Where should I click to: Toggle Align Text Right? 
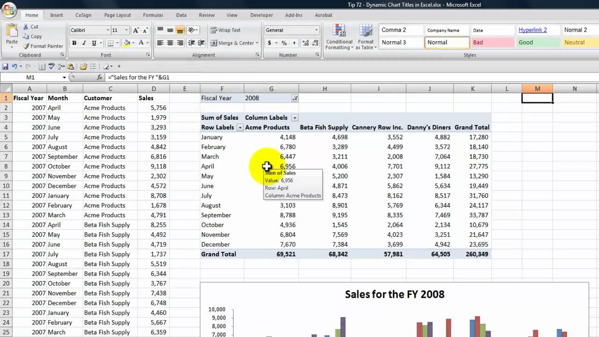pos(180,43)
